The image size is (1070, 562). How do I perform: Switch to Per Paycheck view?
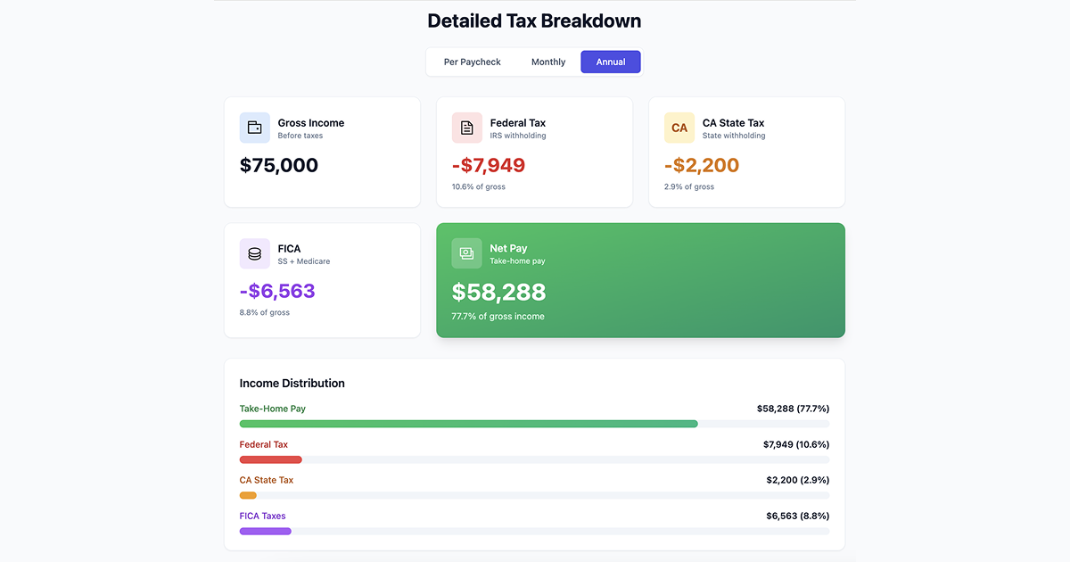472,62
